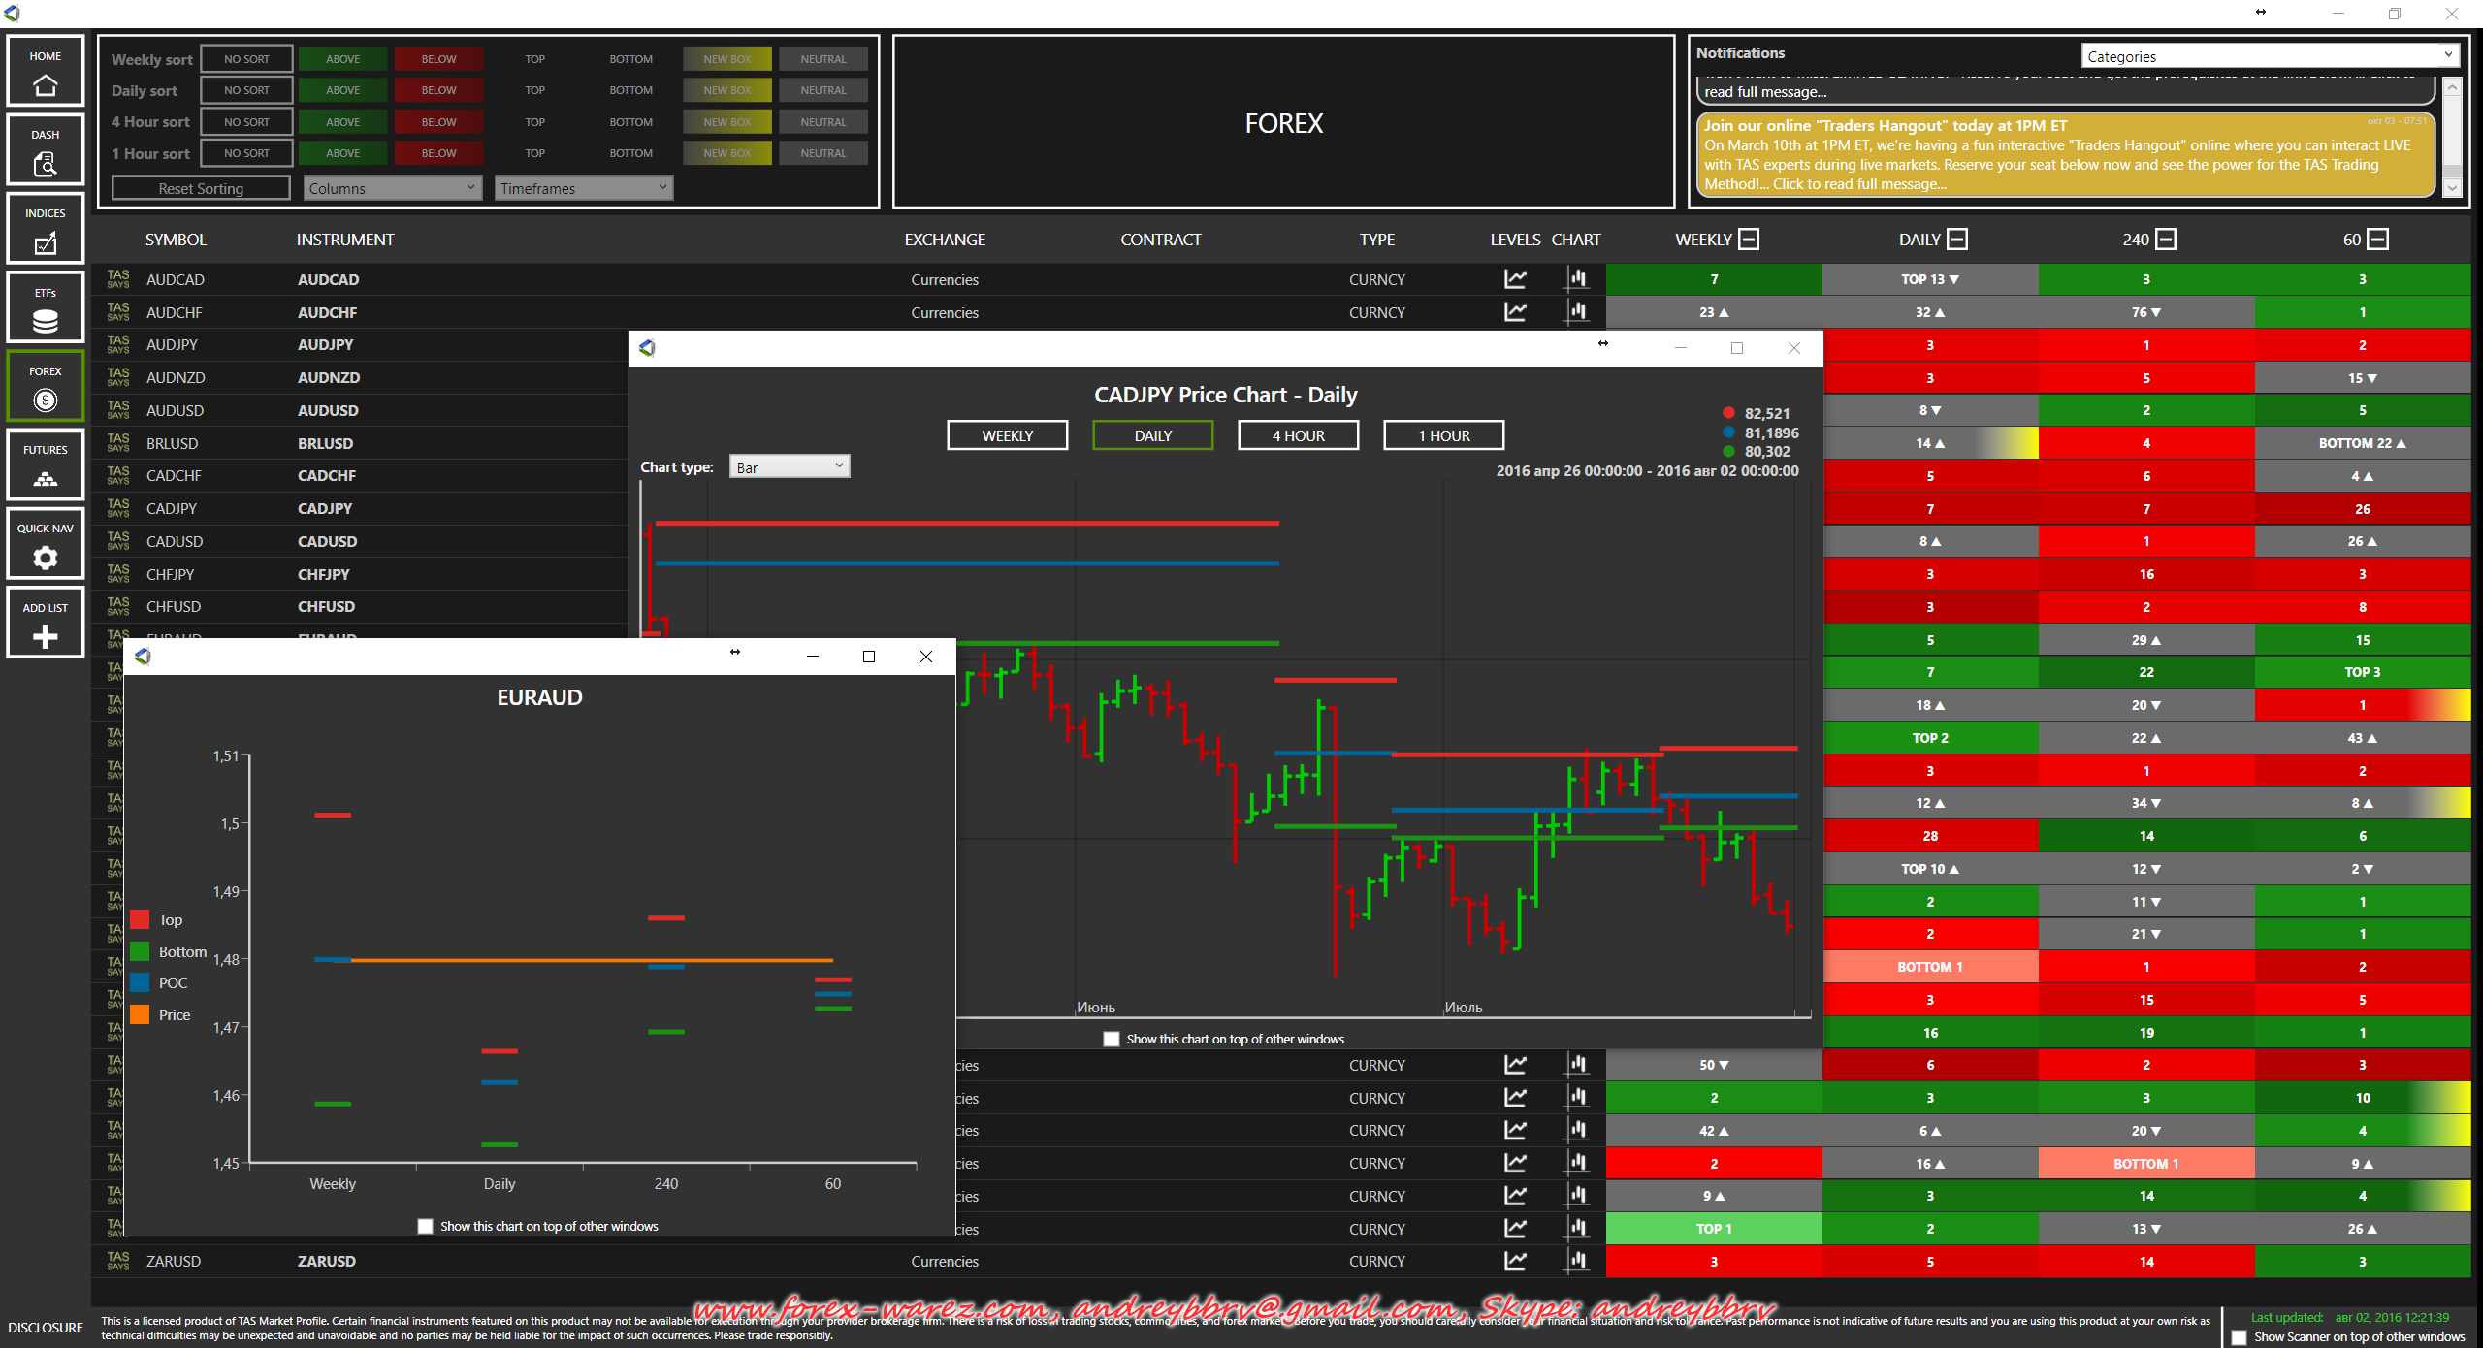
Task: Switch chart to the 4 HOUR tab
Action: point(1298,435)
